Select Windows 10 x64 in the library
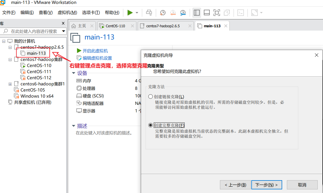 37,96
